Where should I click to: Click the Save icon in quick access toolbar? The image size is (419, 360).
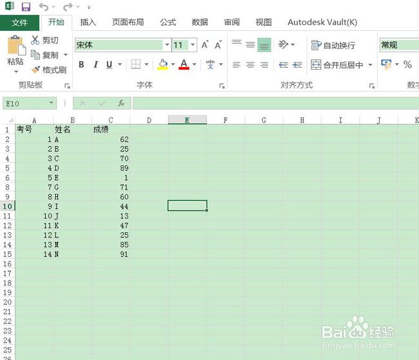26,6
